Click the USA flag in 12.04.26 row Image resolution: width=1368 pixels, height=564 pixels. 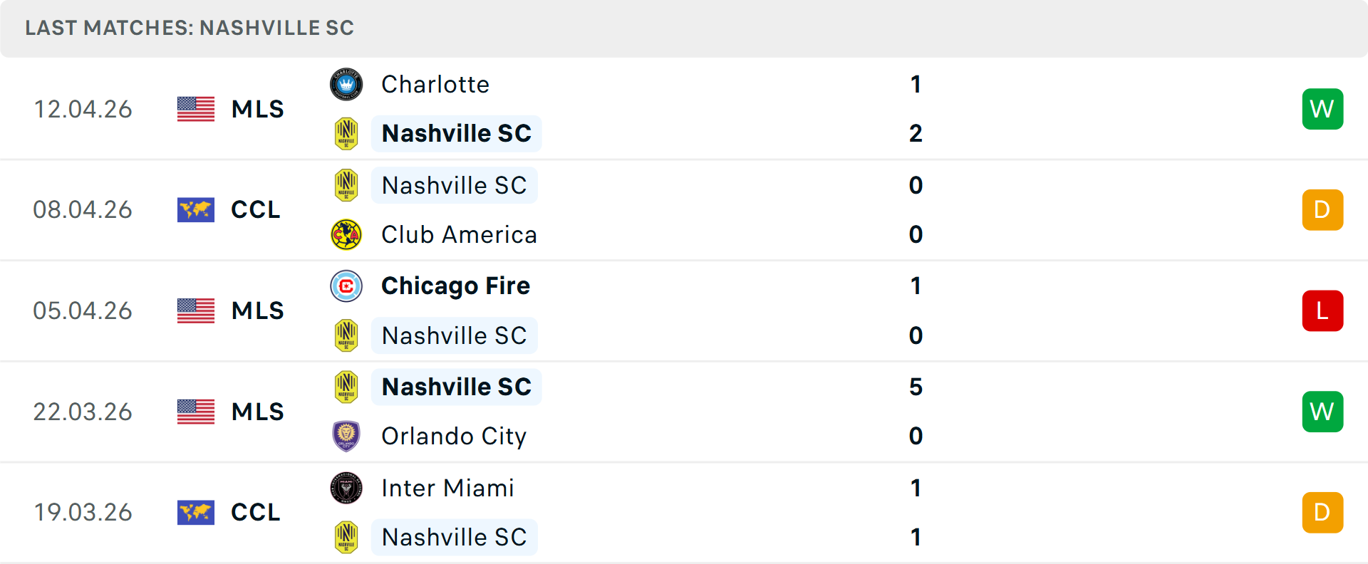pyautogui.click(x=196, y=109)
